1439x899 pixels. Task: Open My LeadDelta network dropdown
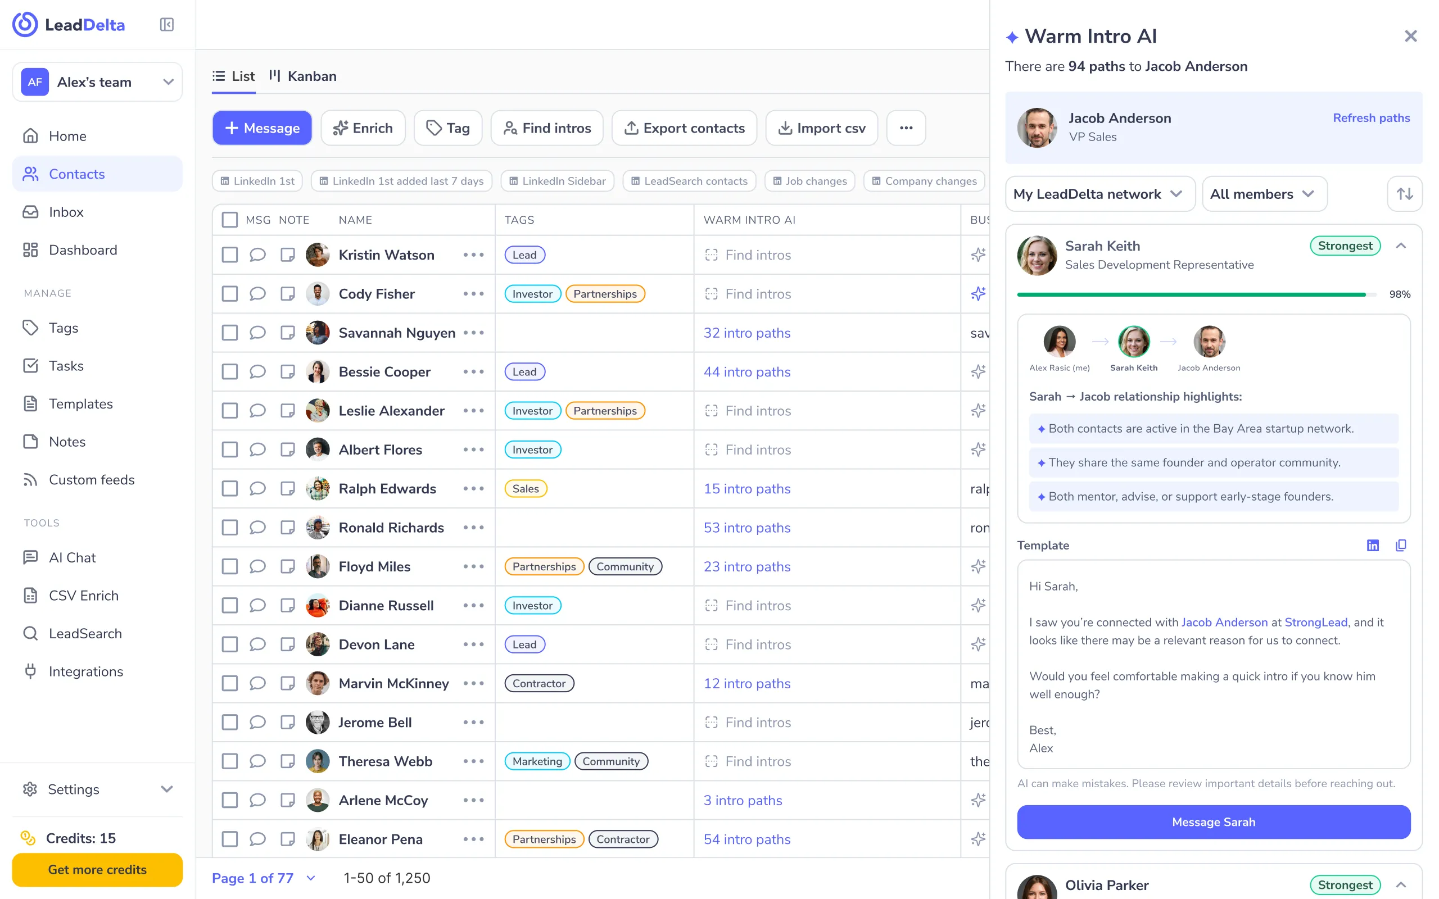point(1099,194)
